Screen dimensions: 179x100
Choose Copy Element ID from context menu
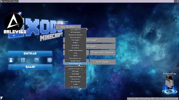coord(76,30)
